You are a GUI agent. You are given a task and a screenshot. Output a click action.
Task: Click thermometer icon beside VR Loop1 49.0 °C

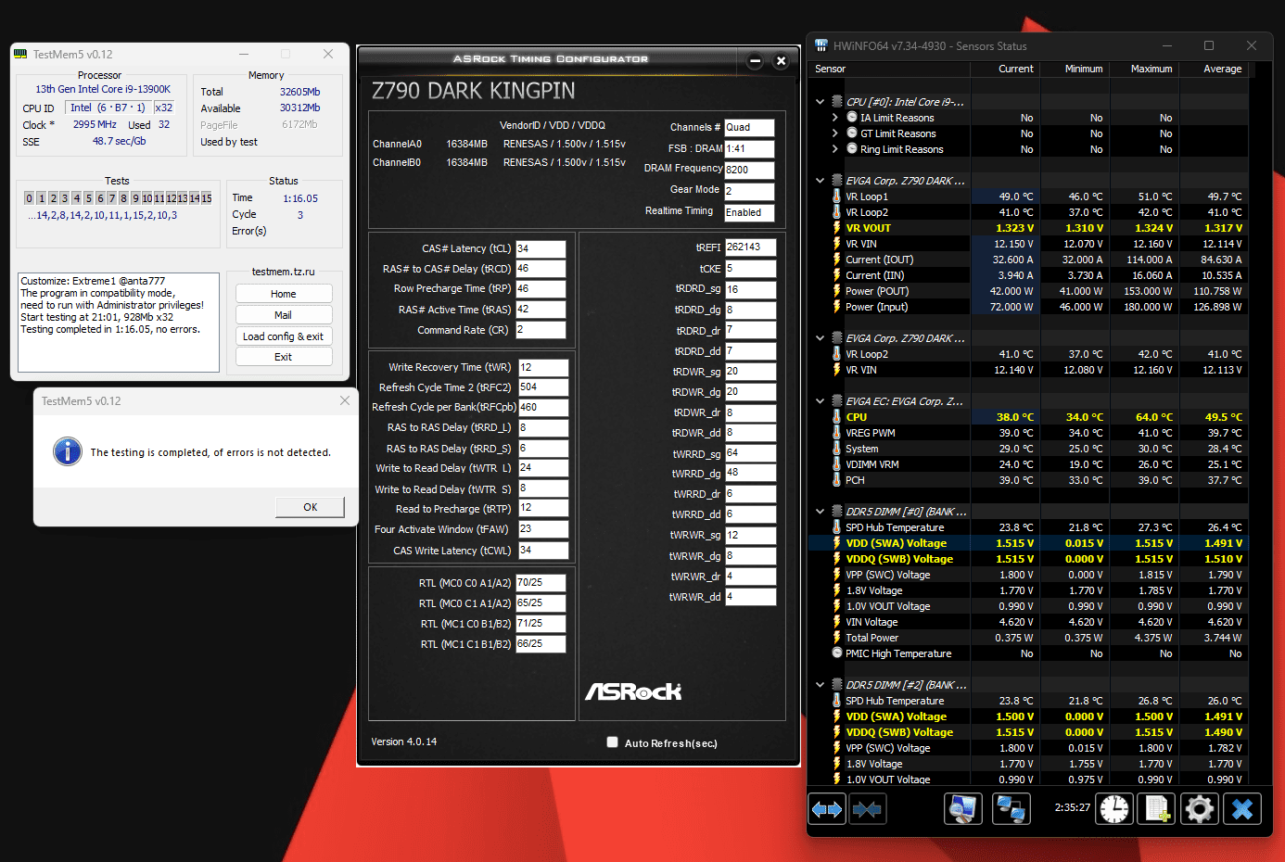(x=837, y=196)
